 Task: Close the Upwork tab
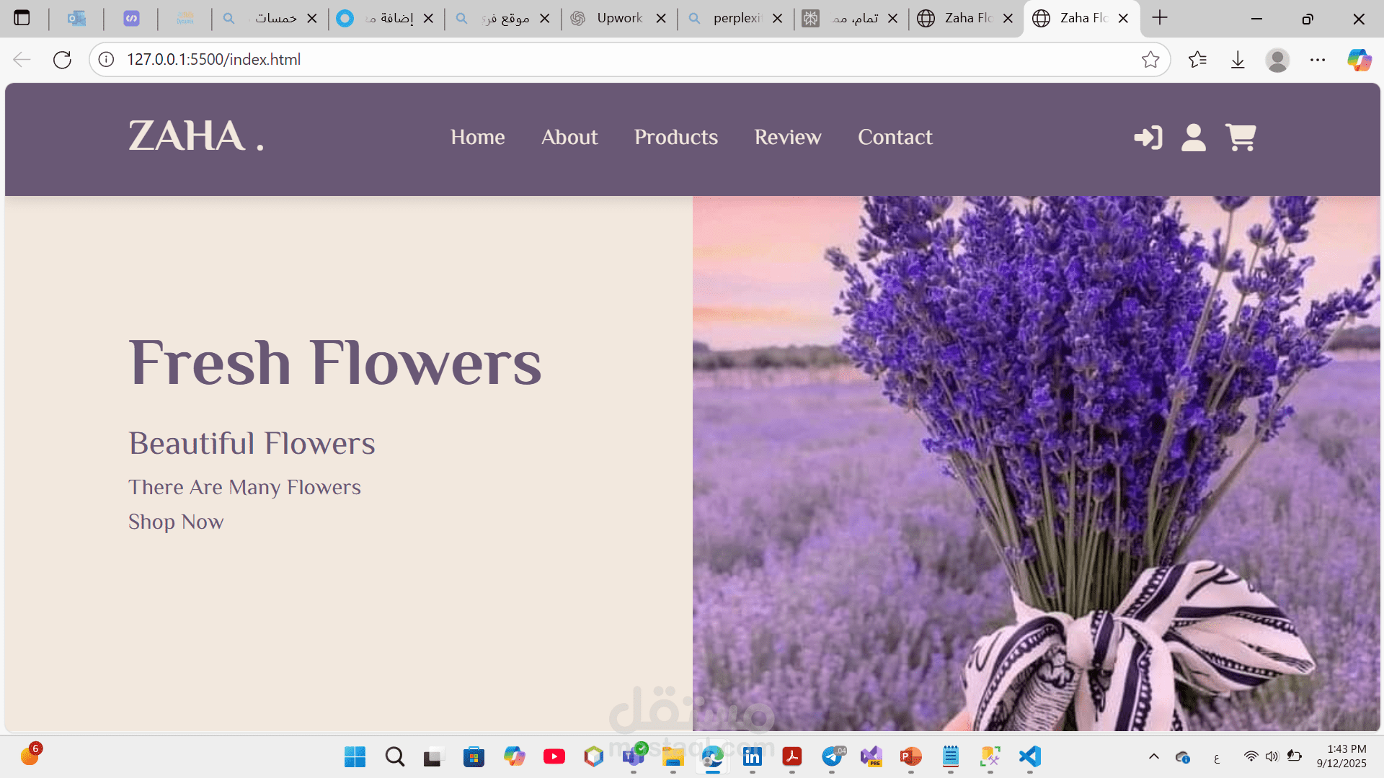(661, 19)
